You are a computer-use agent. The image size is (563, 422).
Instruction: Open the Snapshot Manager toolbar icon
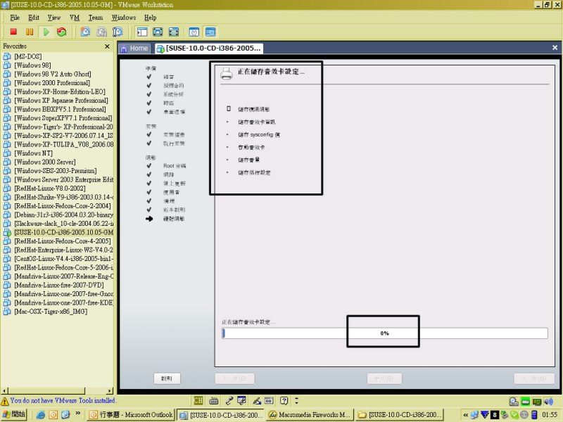click(118, 32)
